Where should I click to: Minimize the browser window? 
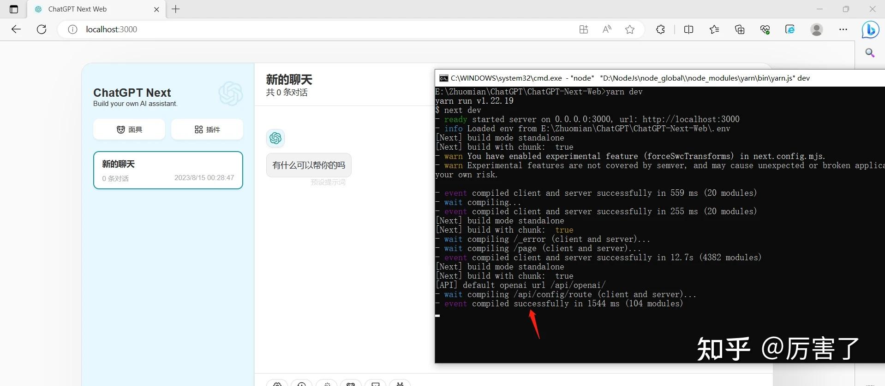coord(819,9)
